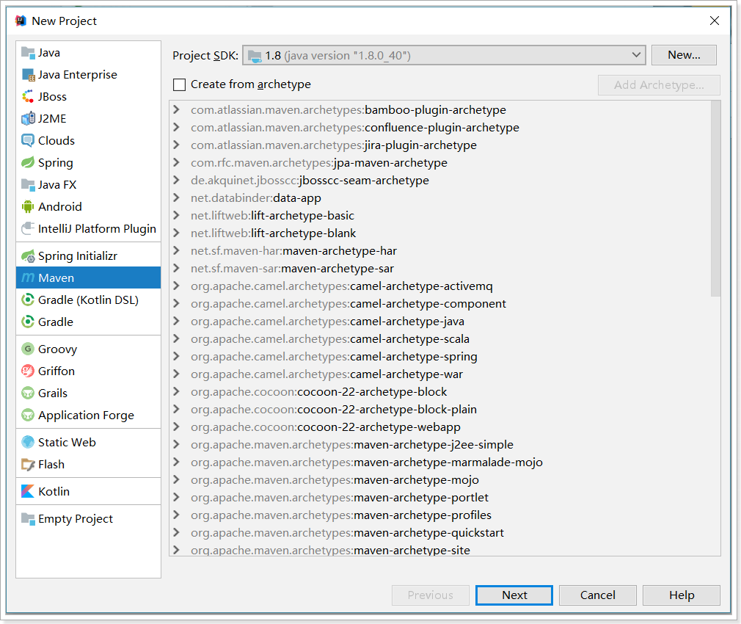
Task: Choose the Spring Initializr project type
Action: click(x=88, y=256)
